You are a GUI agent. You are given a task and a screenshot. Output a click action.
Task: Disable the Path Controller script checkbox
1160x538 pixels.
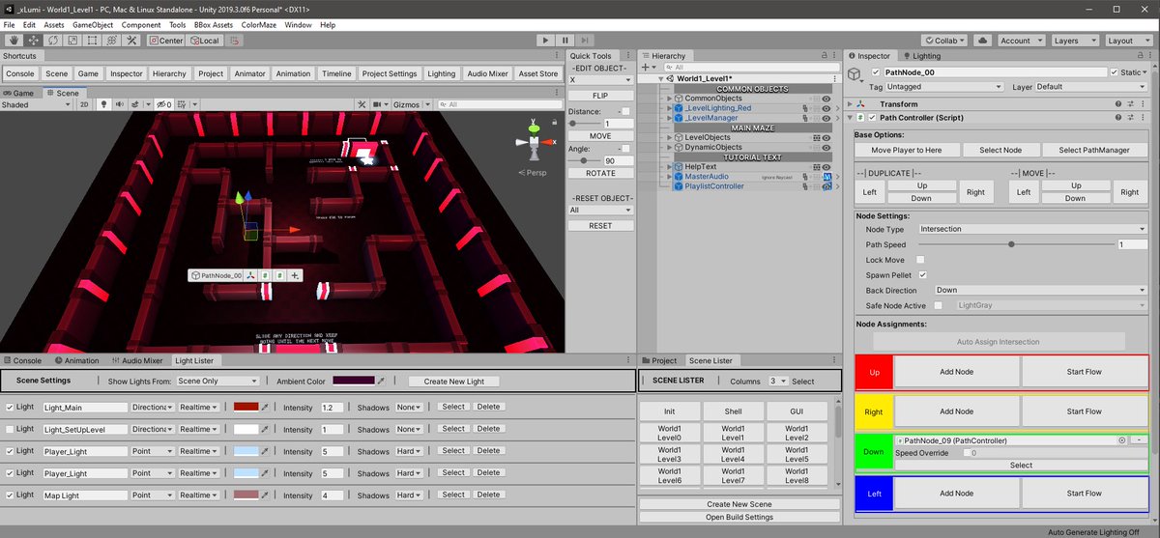pyautogui.click(x=871, y=119)
